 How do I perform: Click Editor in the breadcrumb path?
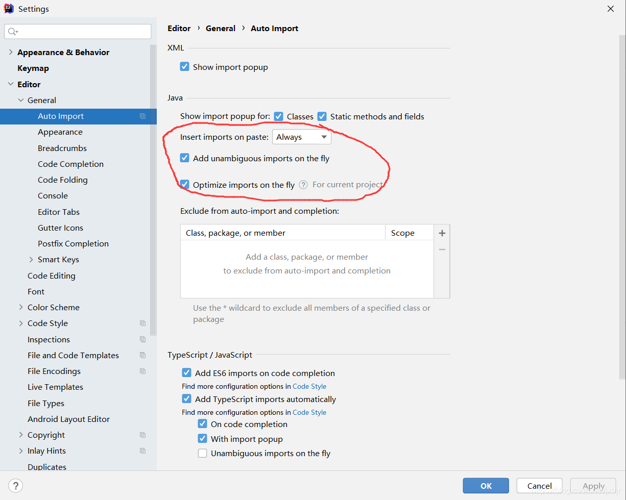[179, 29]
